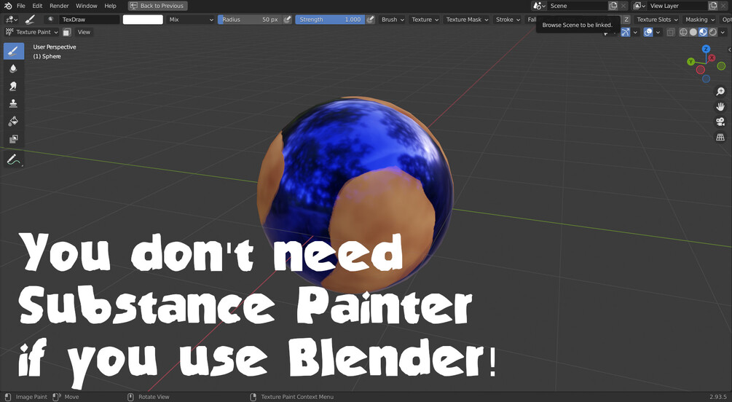Click the Radius slider
Screen dimensions: 732x402
(x=251, y=20)
